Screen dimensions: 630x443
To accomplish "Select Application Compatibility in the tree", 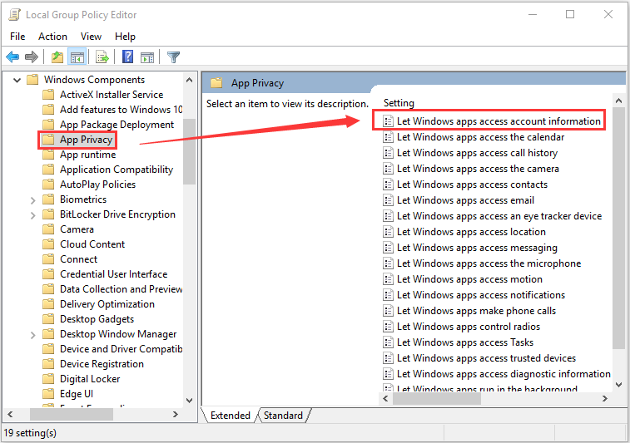I will pyautogui.click(x=117, y=170).
